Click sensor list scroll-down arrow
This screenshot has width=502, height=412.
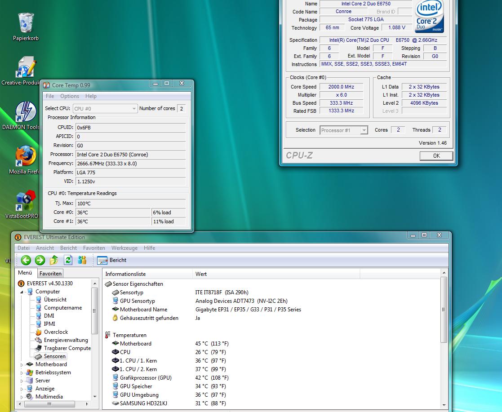[x=444, y=405]
